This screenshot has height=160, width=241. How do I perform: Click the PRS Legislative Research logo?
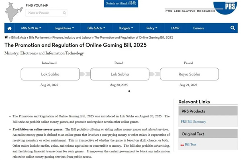point(201,8)
